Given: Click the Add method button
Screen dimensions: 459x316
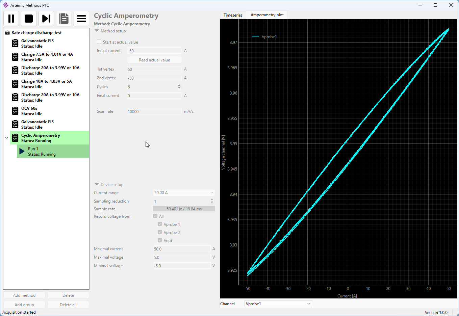Looking at the screenshot, I should tap(24, 295).
